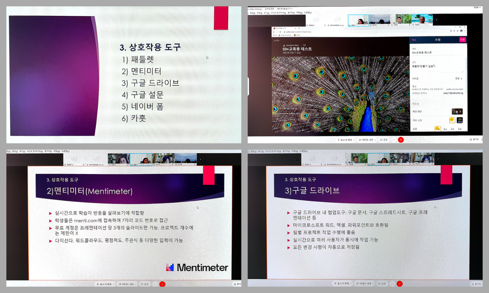Click the pink 다음 button in Padlet panel

pyautogui.click(x=462, y=40)
